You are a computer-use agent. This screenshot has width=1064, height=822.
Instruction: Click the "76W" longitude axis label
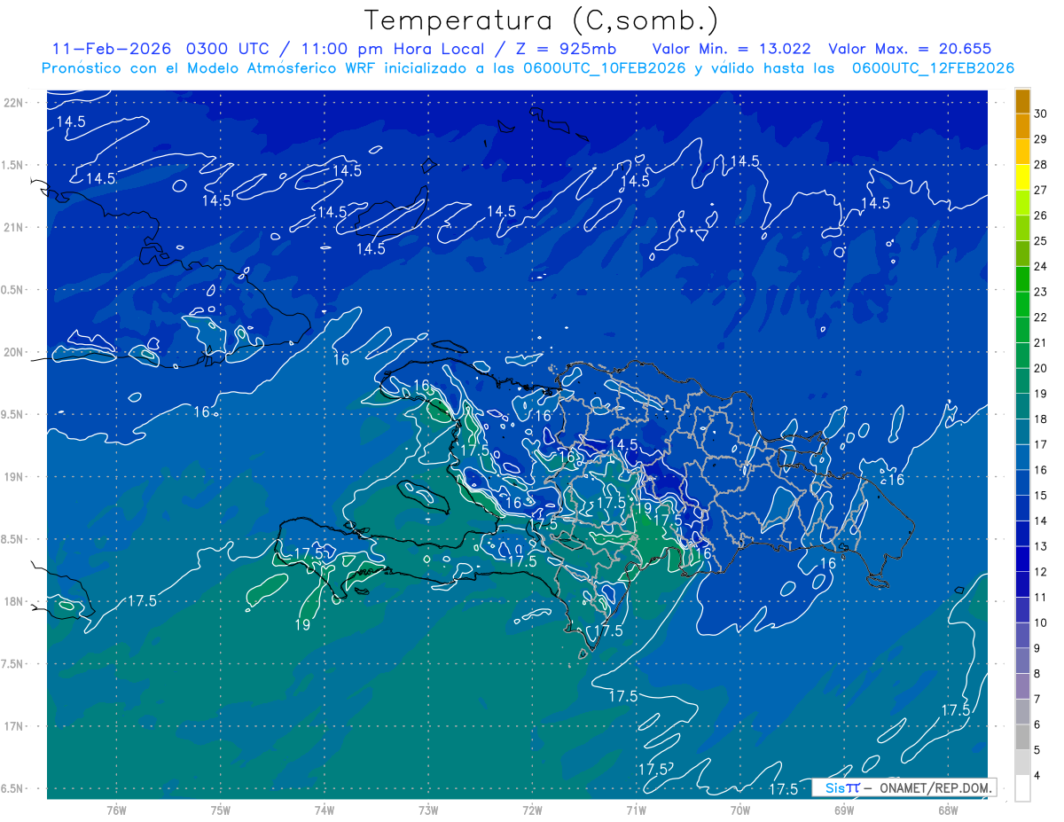pos(116,810)
